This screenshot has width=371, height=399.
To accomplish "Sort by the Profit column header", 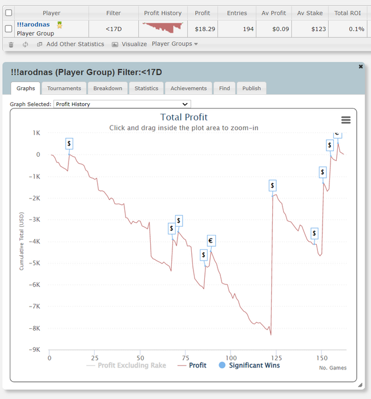I will pos(203,13).
